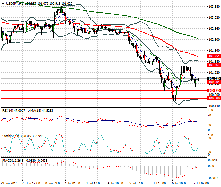This screenshot has height=187, width=221.
Task: Select the 102.660 price axis value
Action: pyautogui.click(x=214, y=28)
